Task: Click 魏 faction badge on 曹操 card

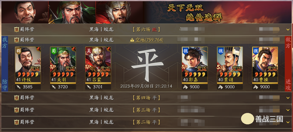Action: point(256,51)
